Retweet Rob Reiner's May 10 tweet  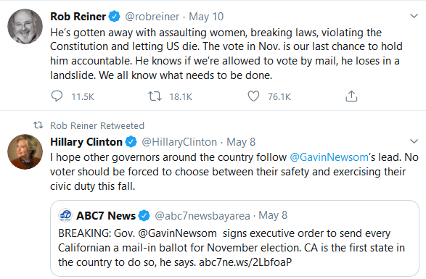click(155, 96)
